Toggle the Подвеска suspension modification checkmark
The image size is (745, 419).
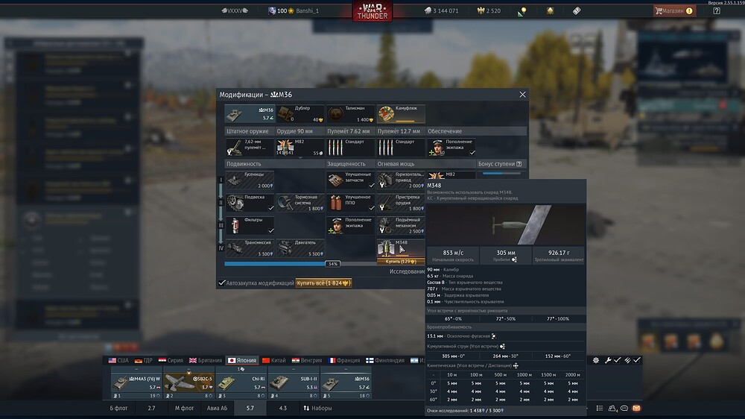coord(271,208)
